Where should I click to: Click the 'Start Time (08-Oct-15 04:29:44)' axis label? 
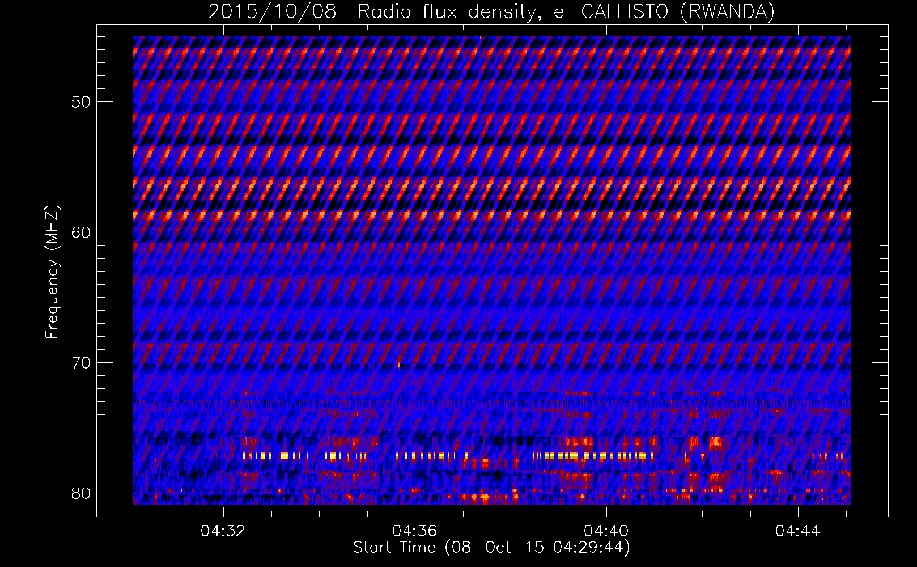click(x=491, y=548)
